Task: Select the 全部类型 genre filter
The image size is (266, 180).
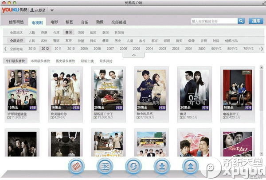Action: 16,41
